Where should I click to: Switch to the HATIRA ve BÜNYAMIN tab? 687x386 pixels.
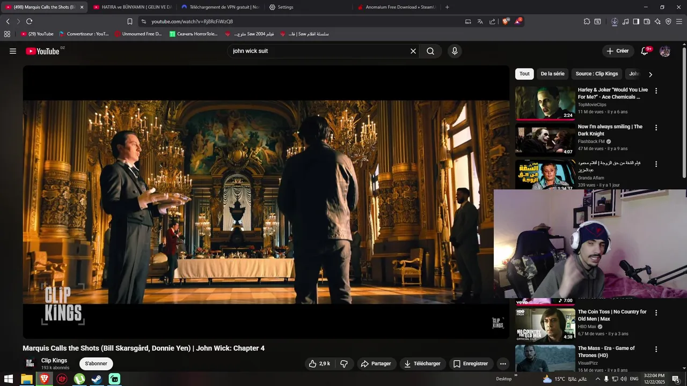click(133, 7)
